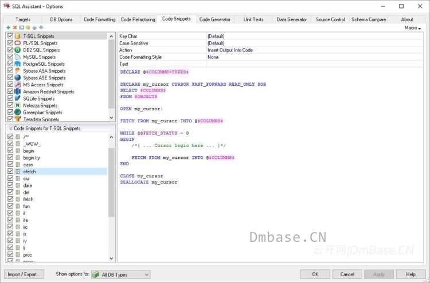Click the Help button
Screen dimensions: 430x283
[411, 274]
